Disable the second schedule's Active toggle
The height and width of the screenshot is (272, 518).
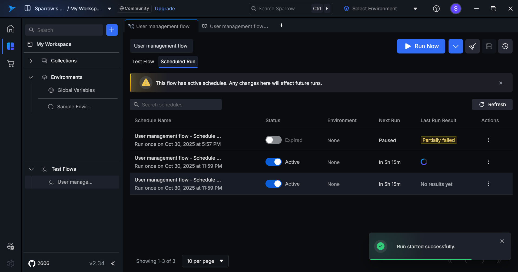tap(273, 162)
